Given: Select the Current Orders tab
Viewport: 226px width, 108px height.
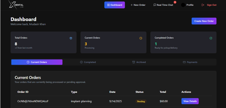Looking at the screenshot, I should pos(37,62).
